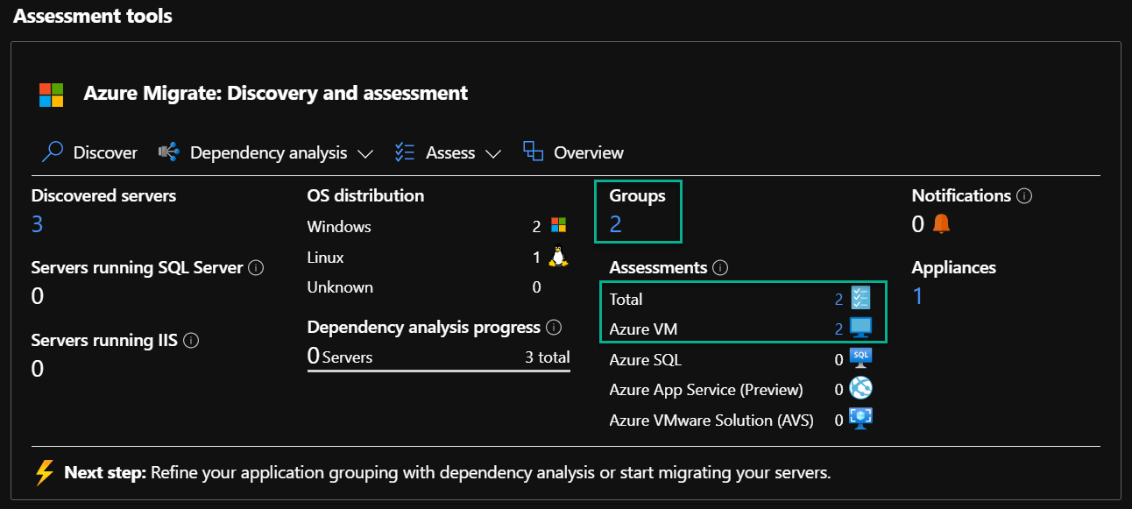Click the Next step recommendation text

click(447, 473)
